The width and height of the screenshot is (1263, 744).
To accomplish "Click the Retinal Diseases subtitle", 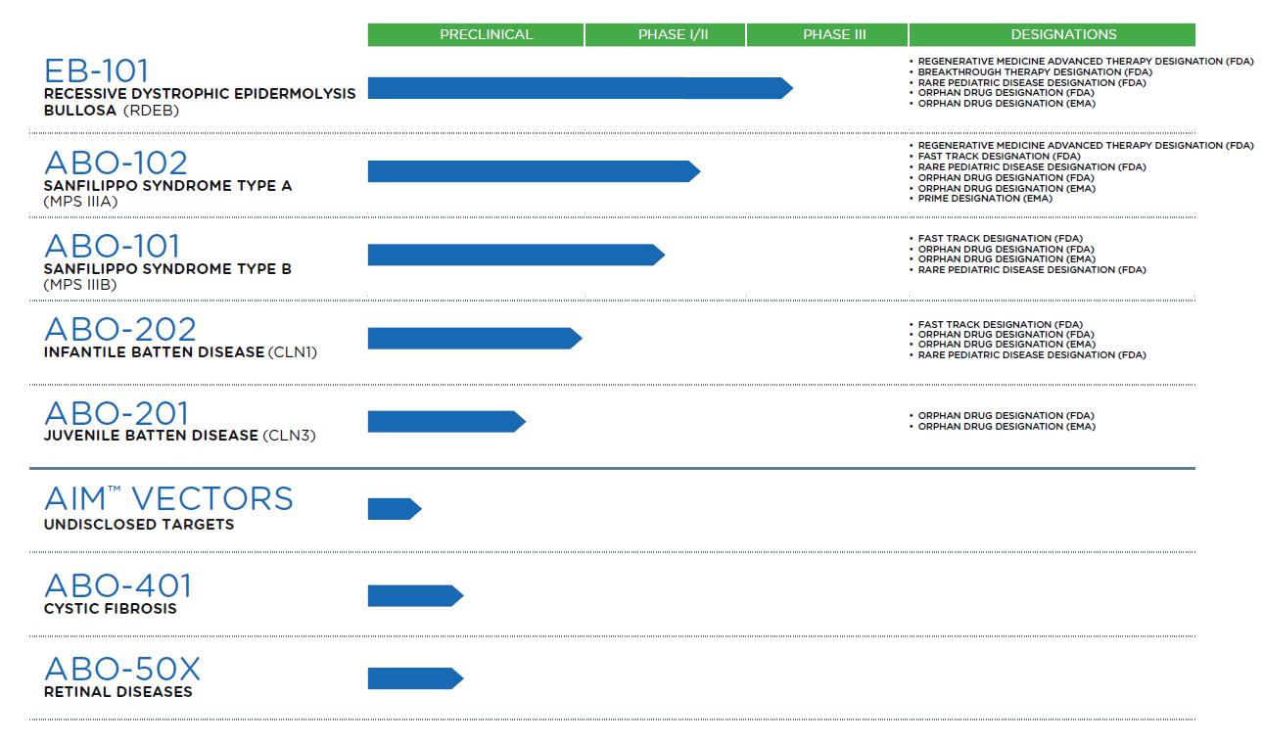I will (x=117, y=692).
